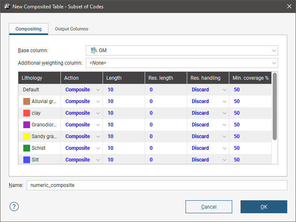Click the GM column type icon
Viewport: 296px width, 222px height.
click(x=94, y=50)
